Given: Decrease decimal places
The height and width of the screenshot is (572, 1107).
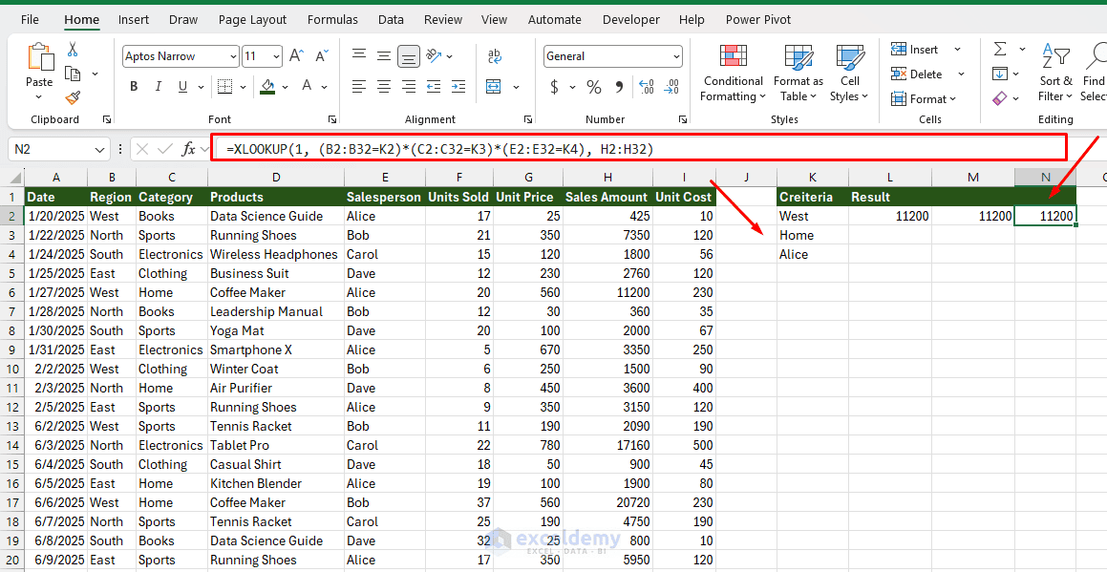Looking at the screenshot, I should [671, 87].
